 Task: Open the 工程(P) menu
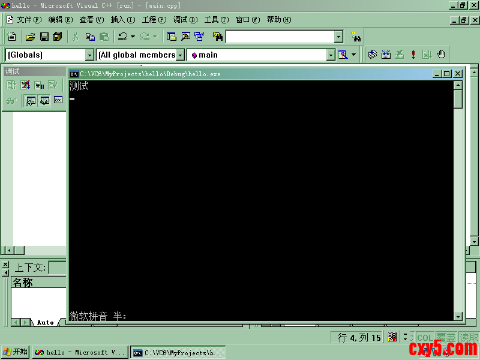(154, 20)
